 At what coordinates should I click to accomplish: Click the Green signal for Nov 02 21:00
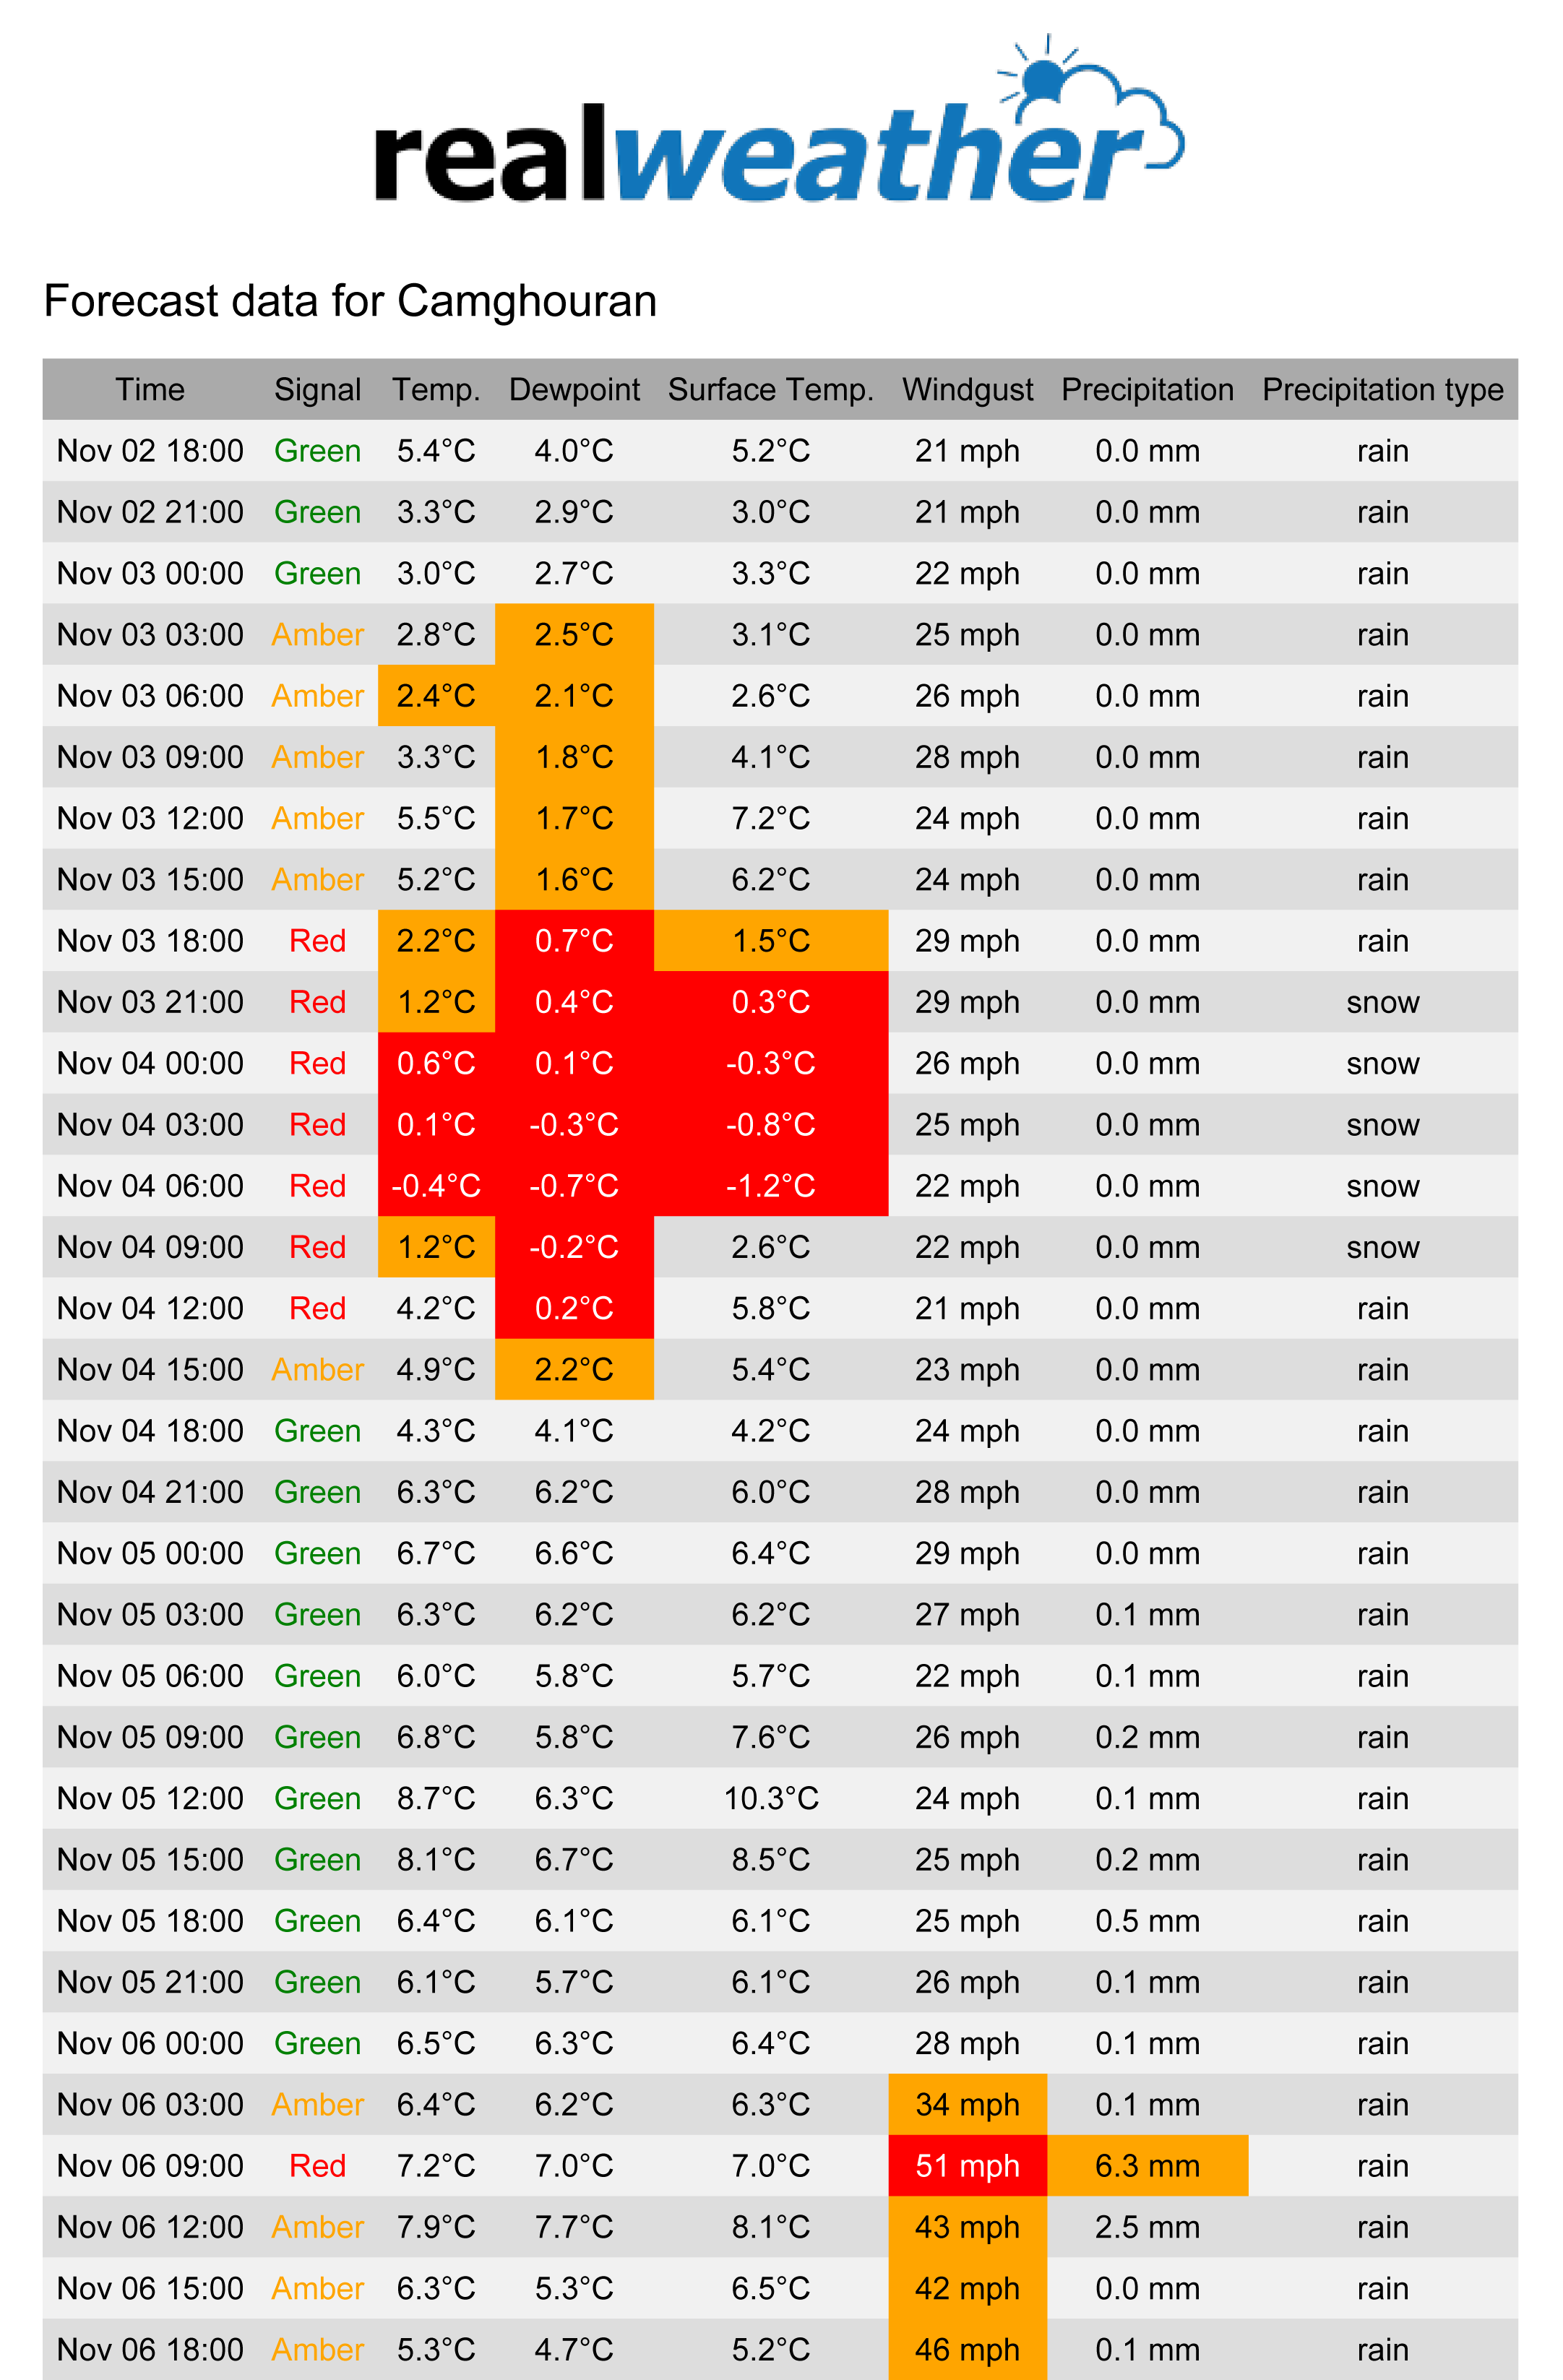click(x=318, y=512)
